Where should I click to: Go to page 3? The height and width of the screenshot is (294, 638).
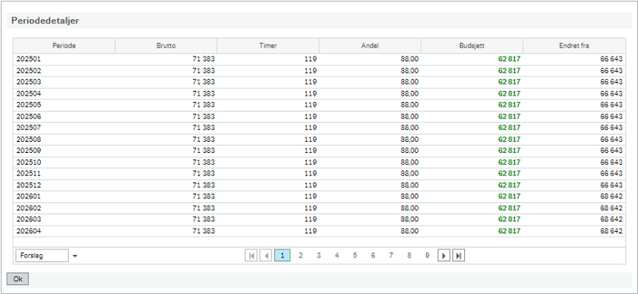pyautogui.click(x=318, y=256)
